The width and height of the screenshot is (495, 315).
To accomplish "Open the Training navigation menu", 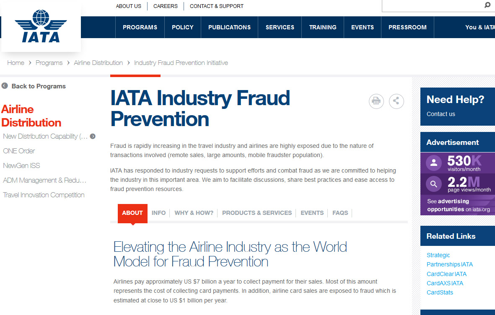I will point(322,27).
